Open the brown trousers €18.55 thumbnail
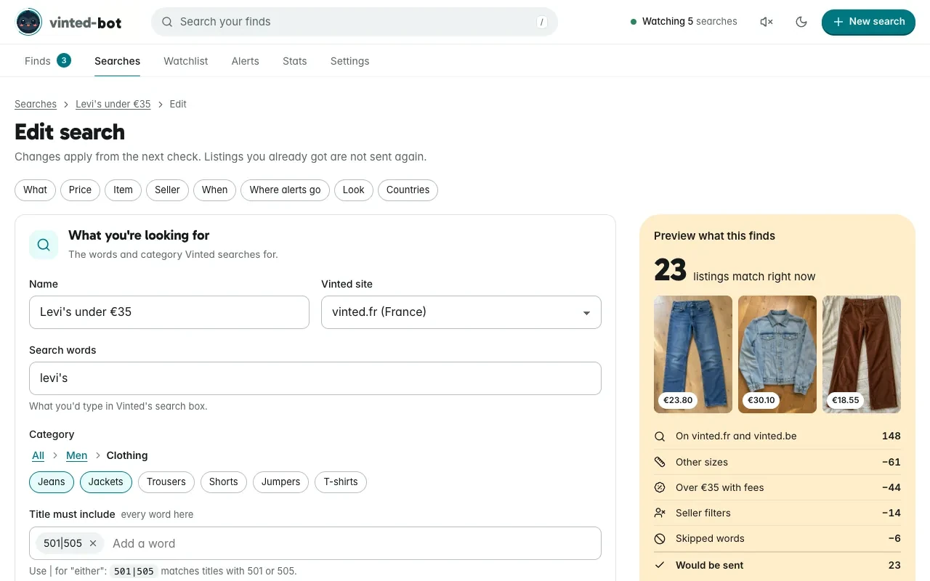Image resolution: width=930 pixels, height=581 pixels. (862, 354)
